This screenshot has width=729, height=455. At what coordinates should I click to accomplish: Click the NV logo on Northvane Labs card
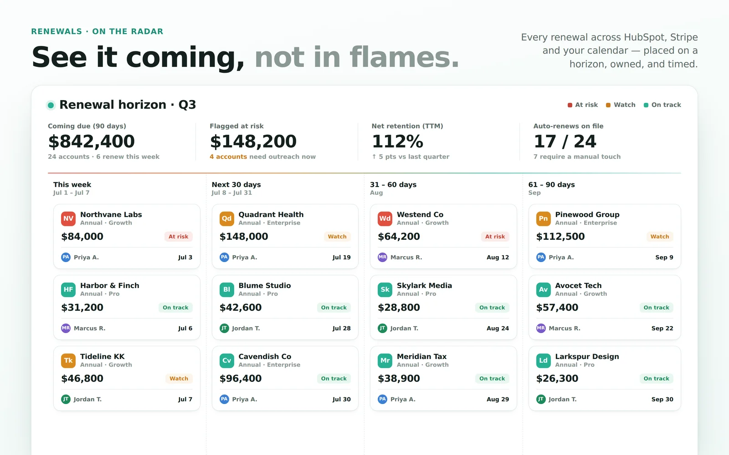point(68,218)
